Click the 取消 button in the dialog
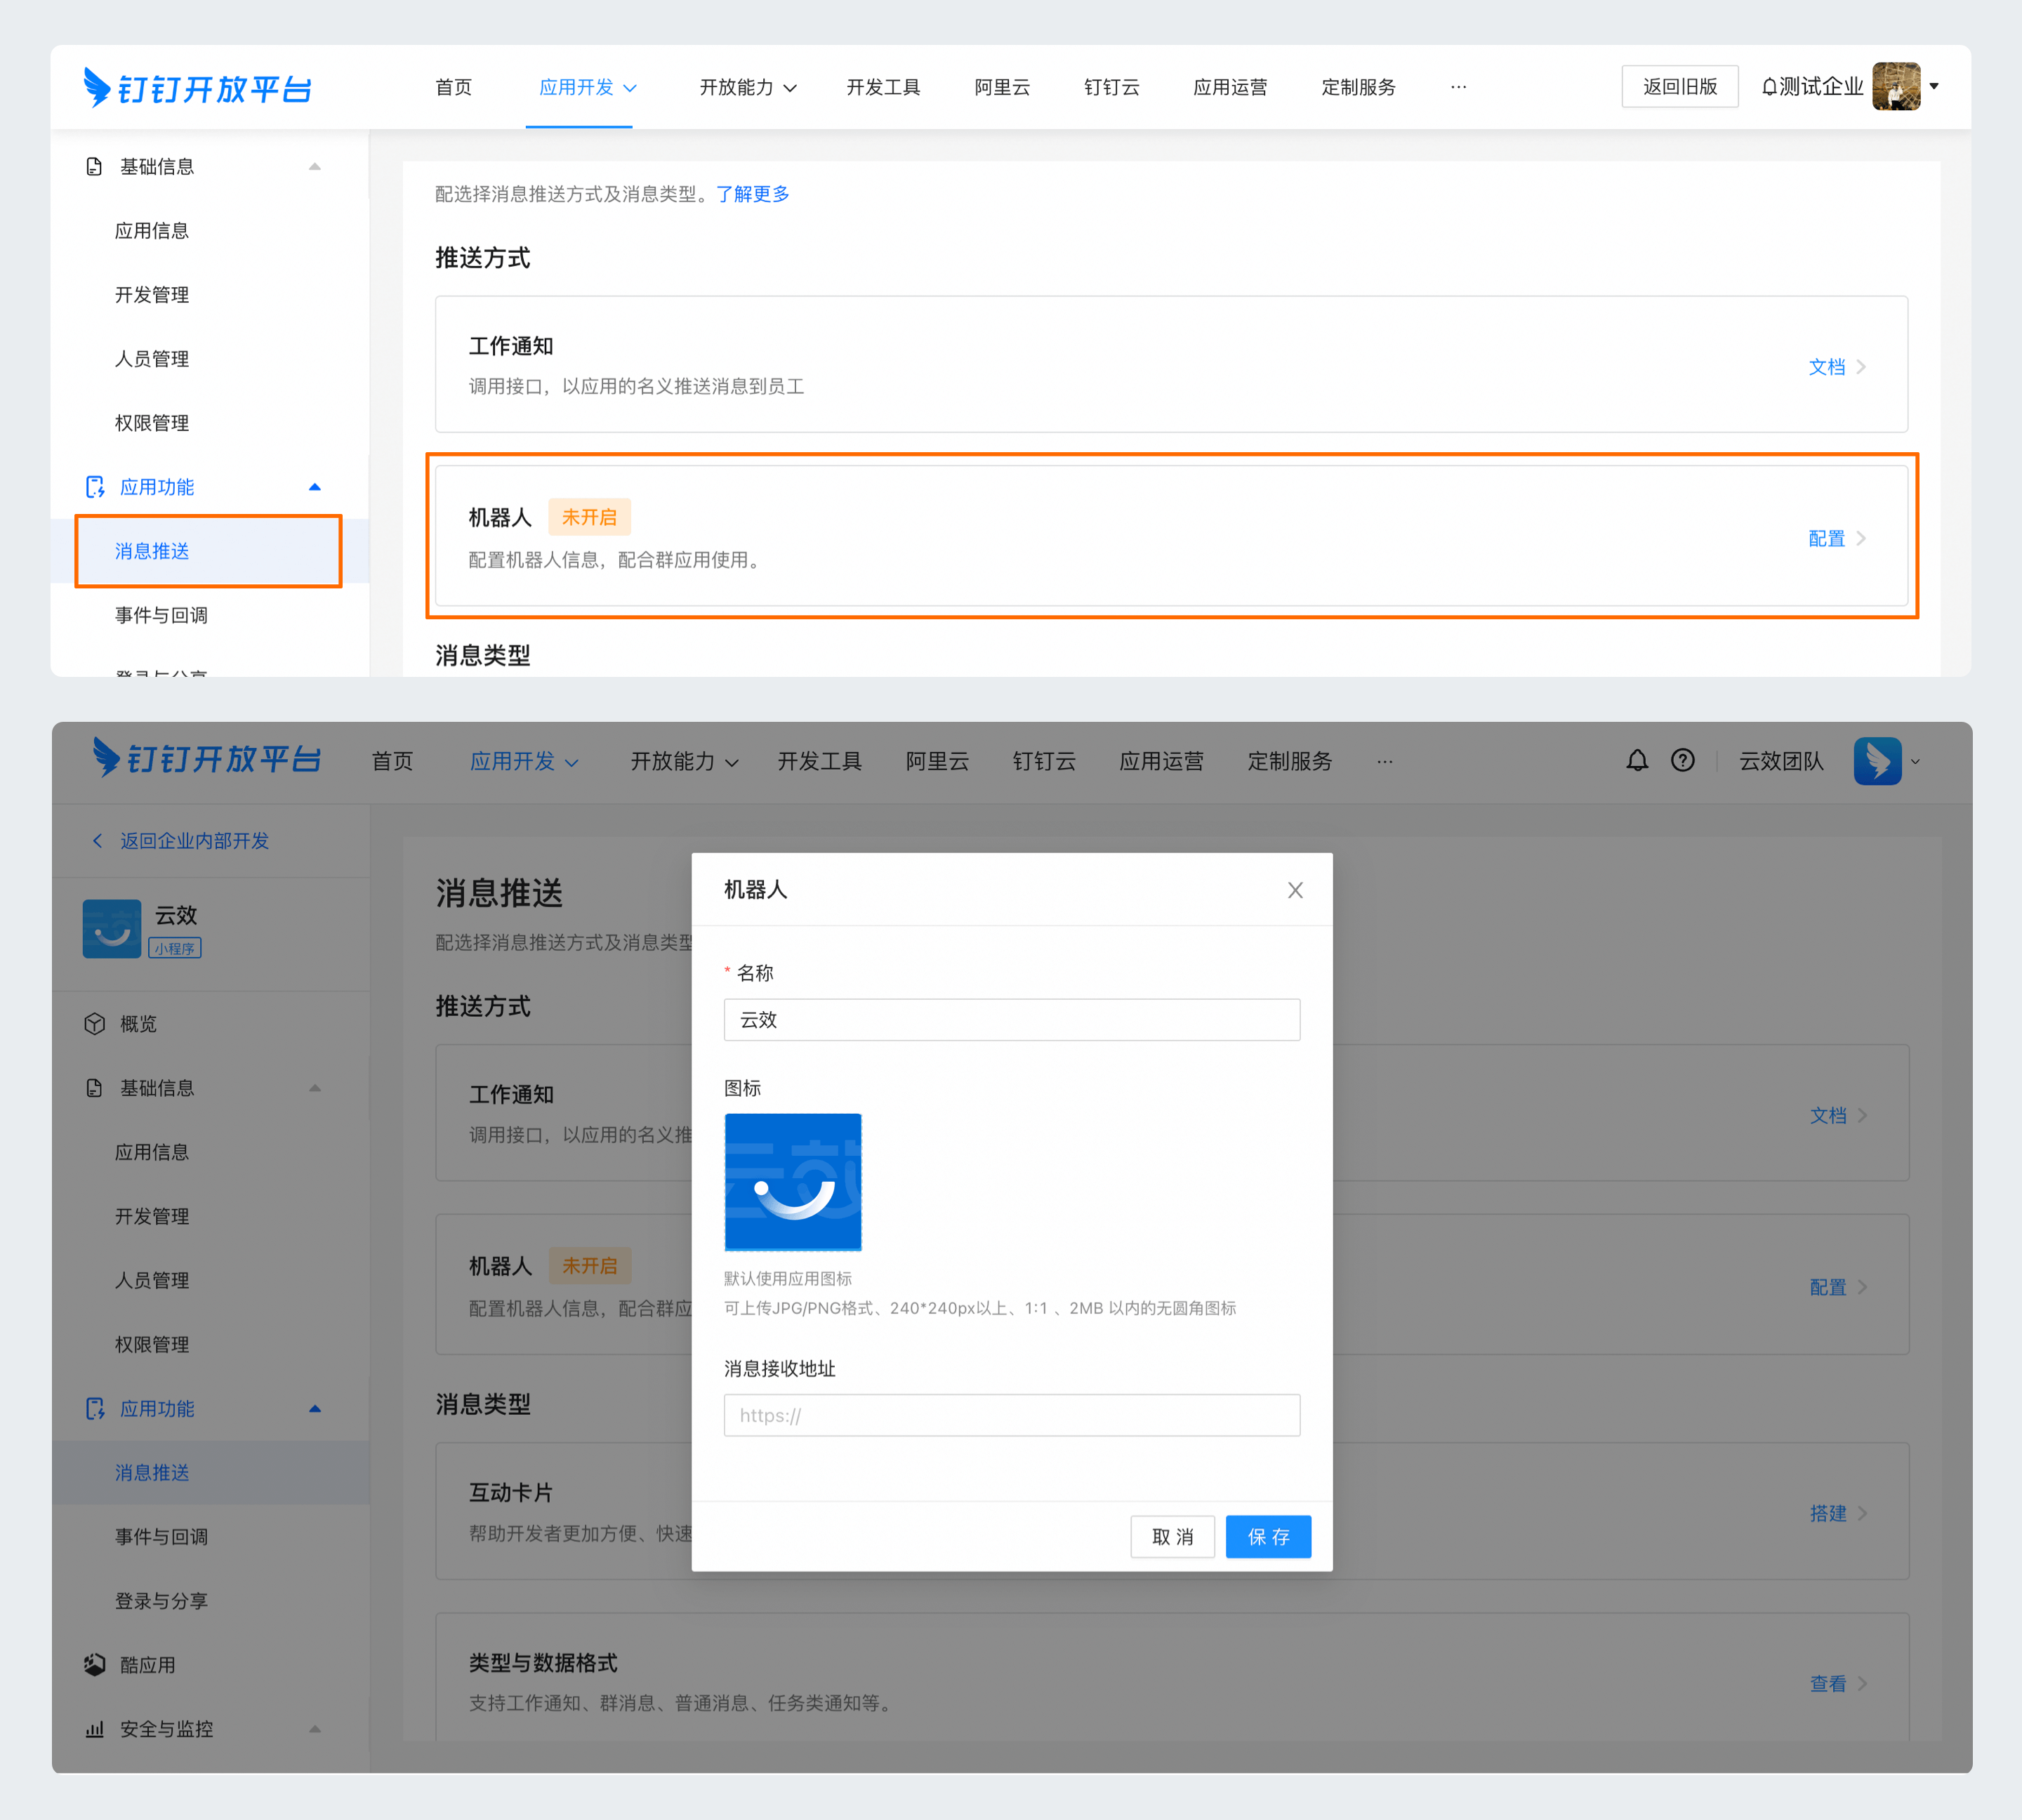This screenshot has width=2022, height=1820. pyautogui.click(x=1172, y=1537)
